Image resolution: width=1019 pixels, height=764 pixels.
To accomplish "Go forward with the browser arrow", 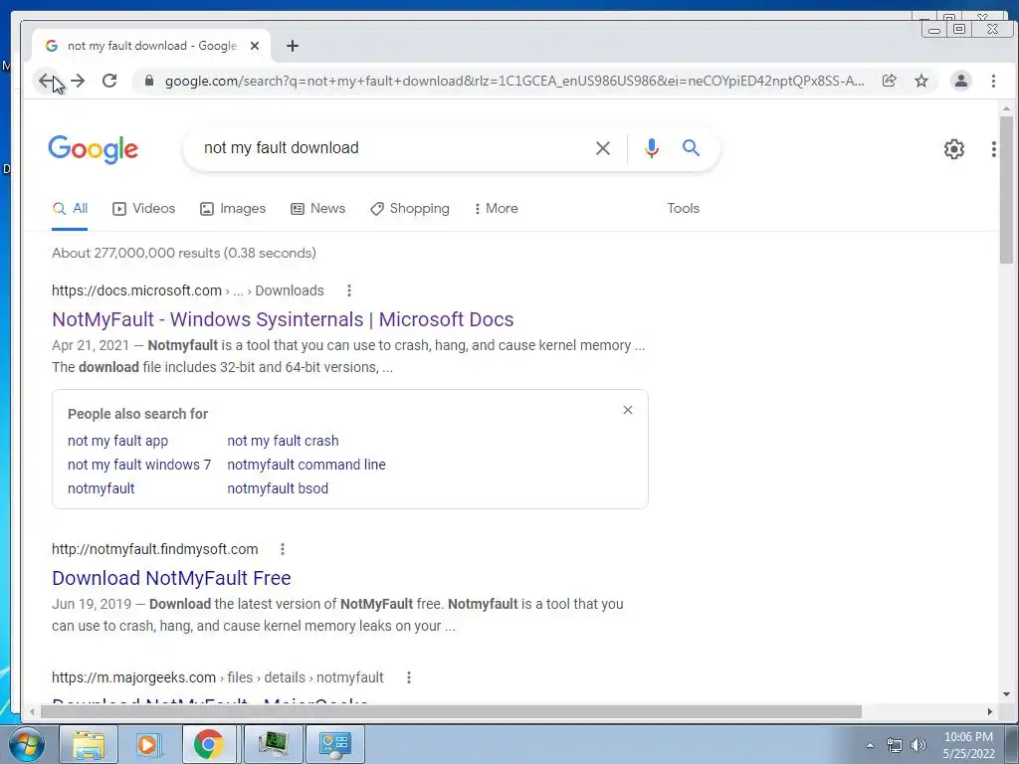I will click(x=78, y=81).
